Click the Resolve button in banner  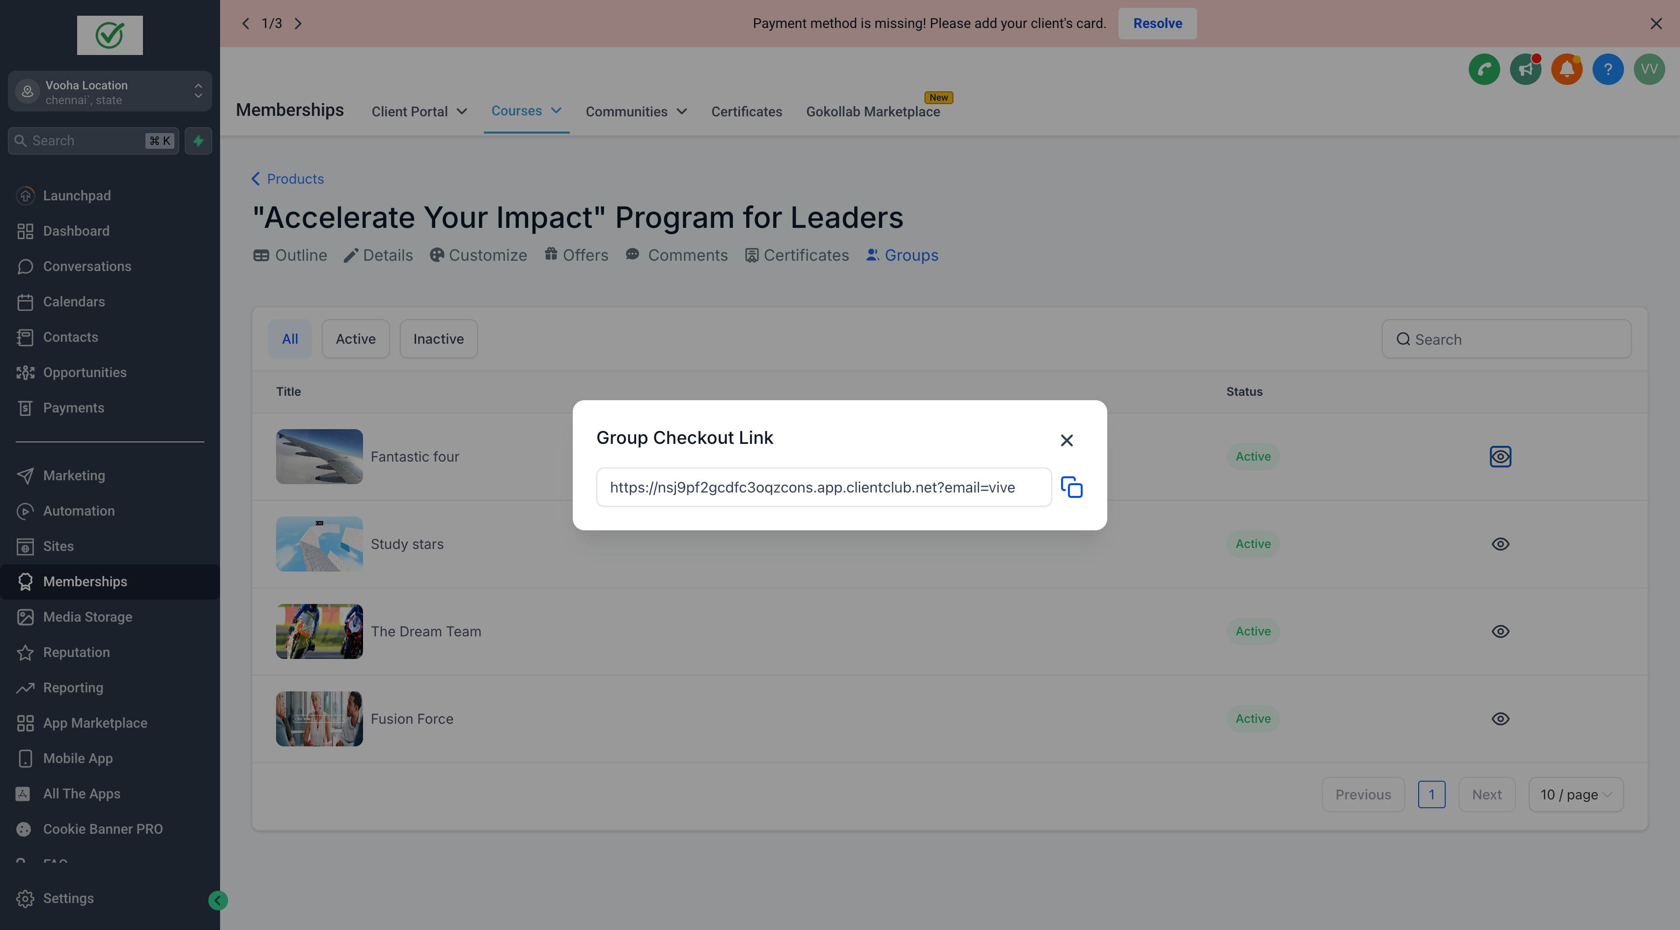pyautogui.click(x=1157, y=24)
